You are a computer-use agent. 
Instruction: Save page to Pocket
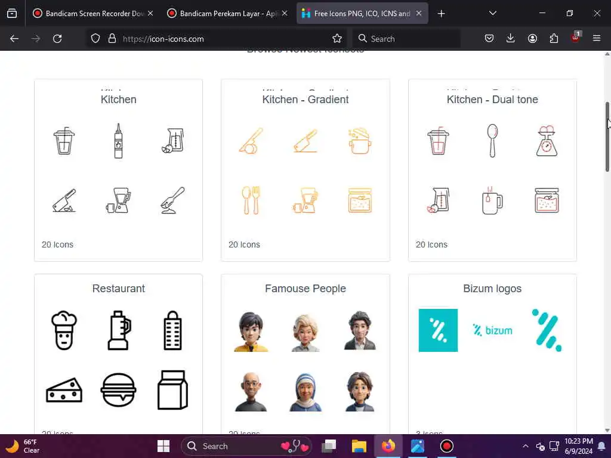tap(489, 38)
